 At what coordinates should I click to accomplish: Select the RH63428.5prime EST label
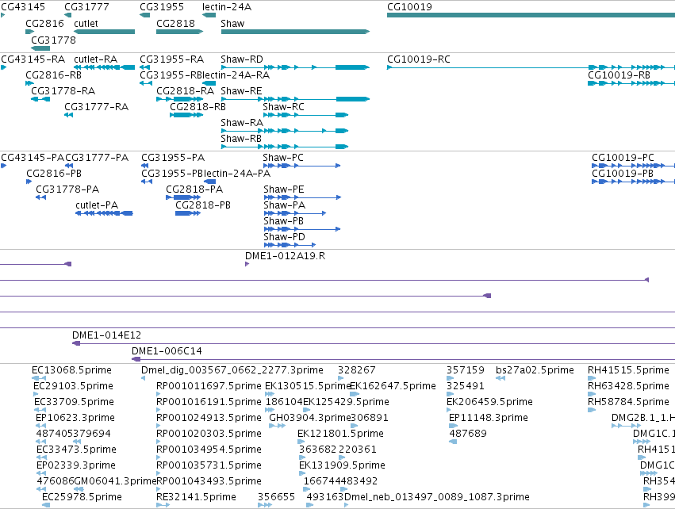[x=628, y=386]
